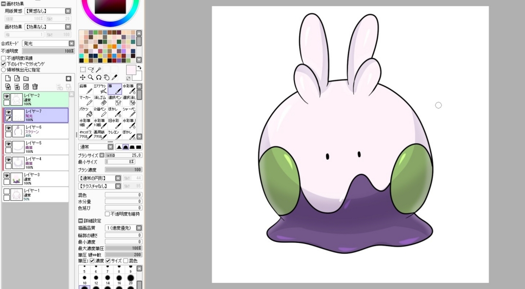Hide レイヤー7 with its eye icon
Viewport: 525px width, 289px height.
[x=8, y=112]
